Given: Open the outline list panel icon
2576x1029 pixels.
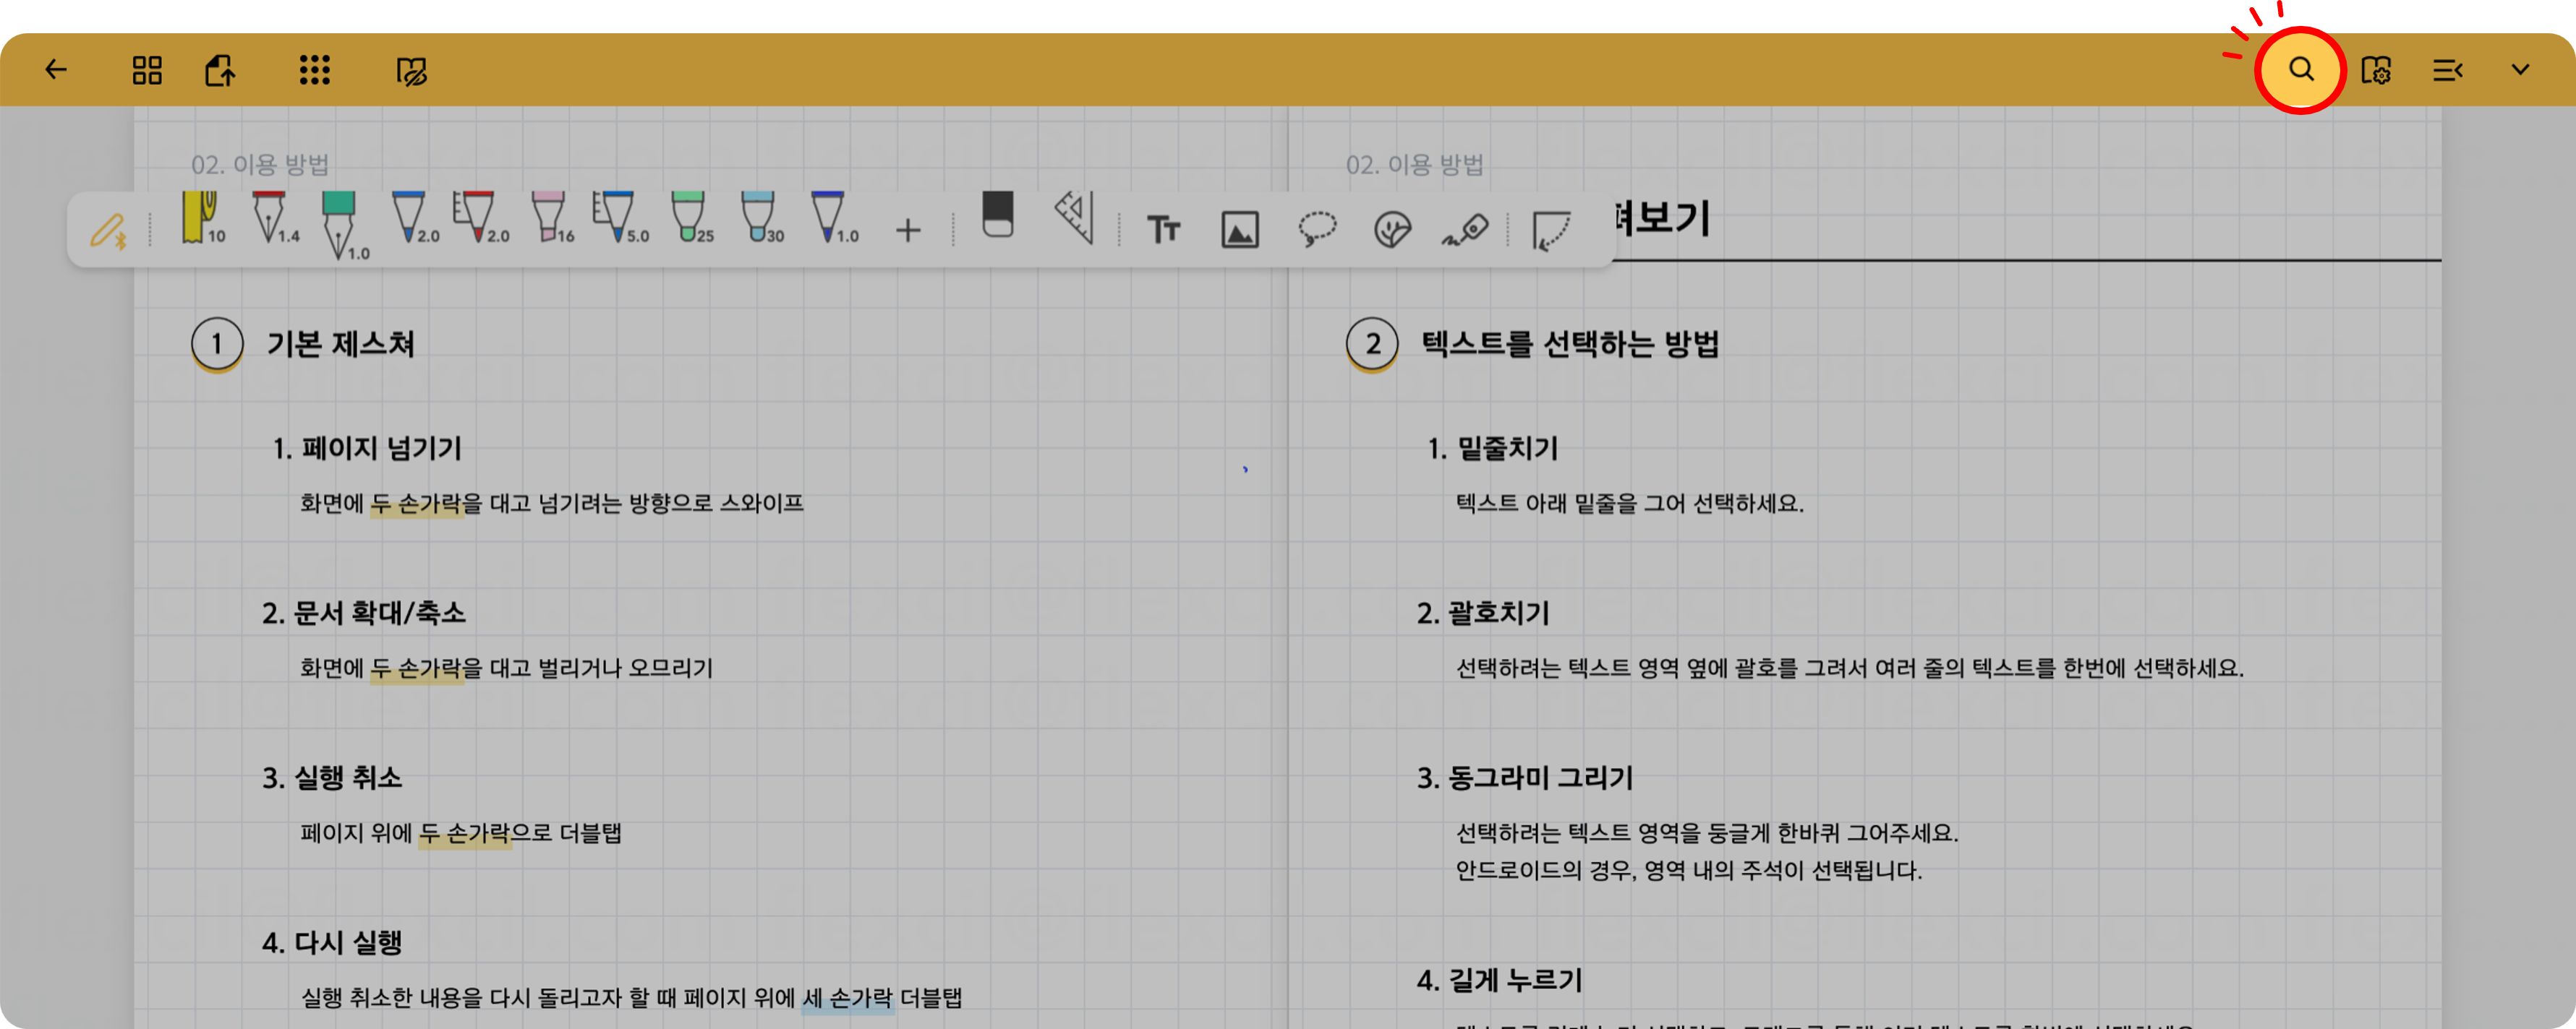Looking at the screenshot, I should tap(2447, 70).
